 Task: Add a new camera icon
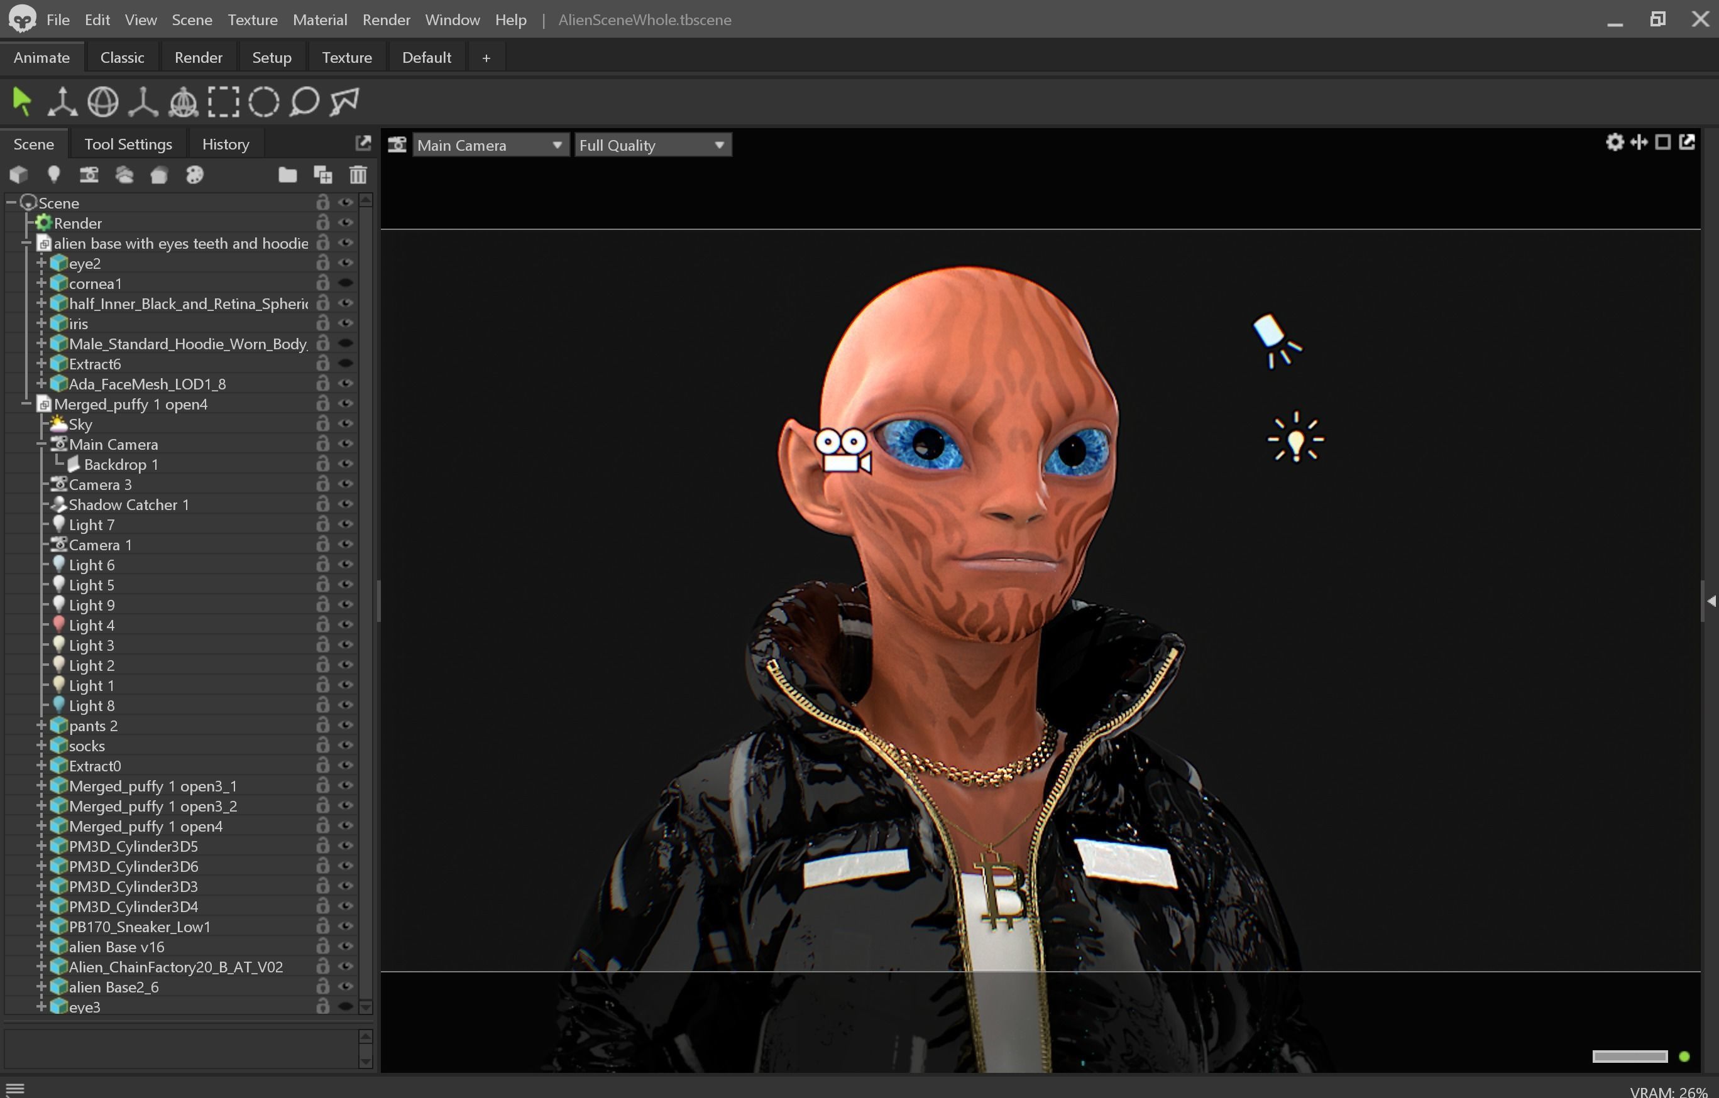coord(89,175)
